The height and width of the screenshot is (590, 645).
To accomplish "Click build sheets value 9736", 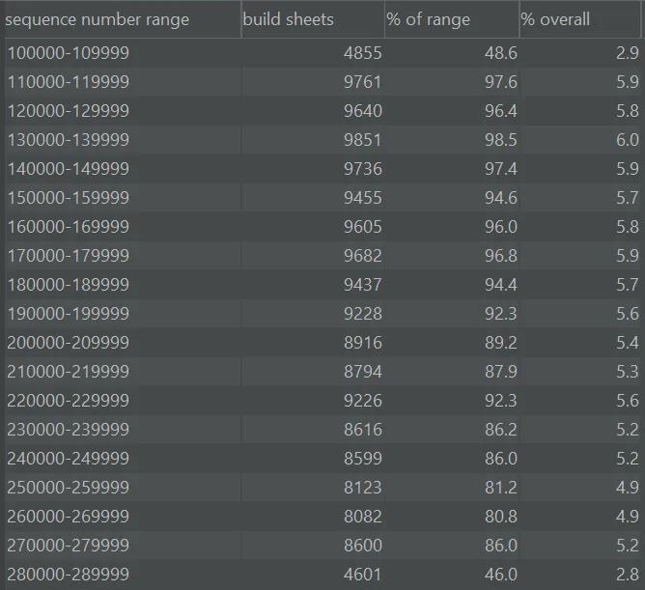I will [363, 169].
